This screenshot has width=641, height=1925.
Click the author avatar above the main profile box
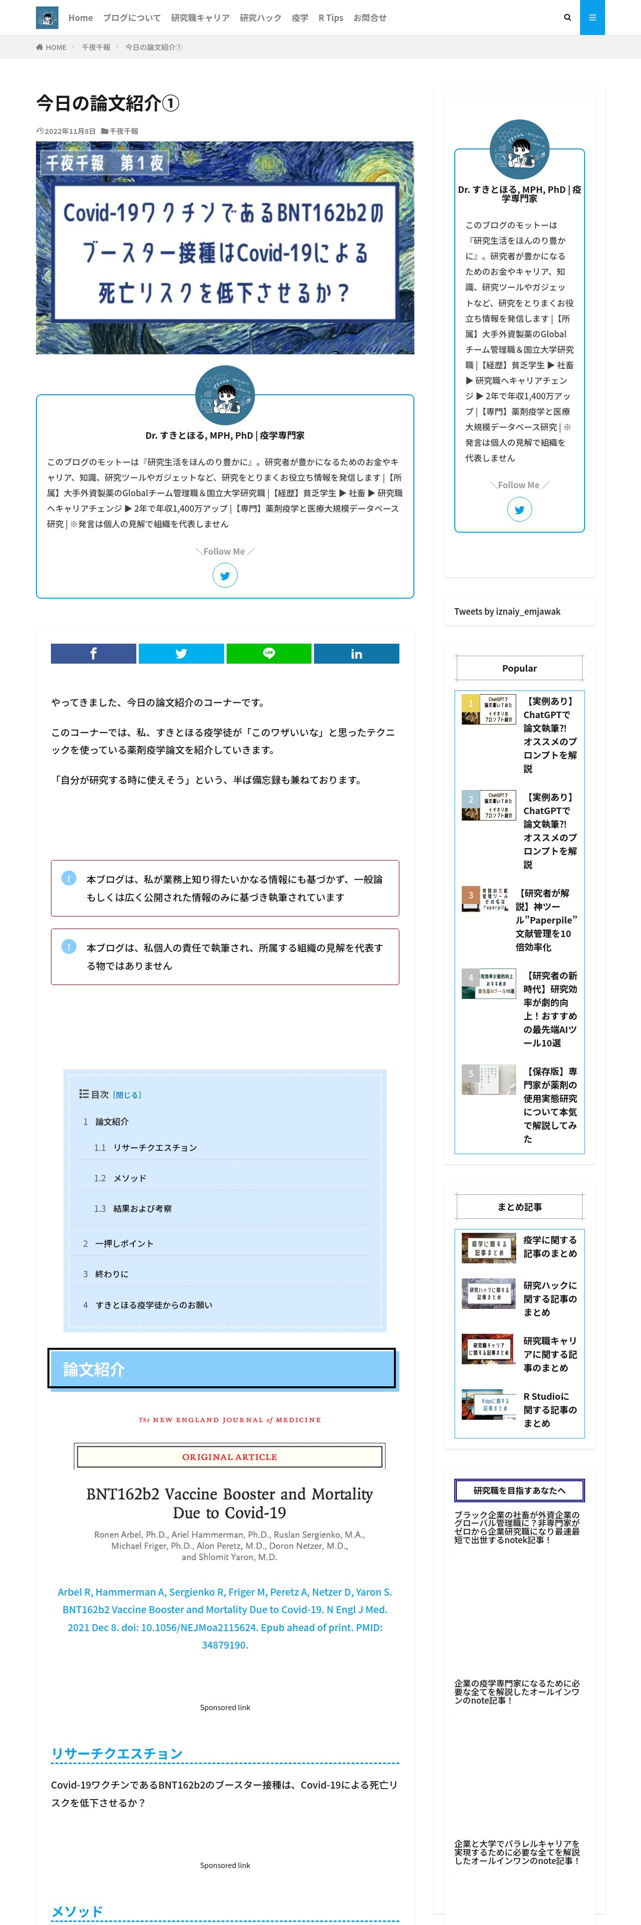[x=225, y=395]
